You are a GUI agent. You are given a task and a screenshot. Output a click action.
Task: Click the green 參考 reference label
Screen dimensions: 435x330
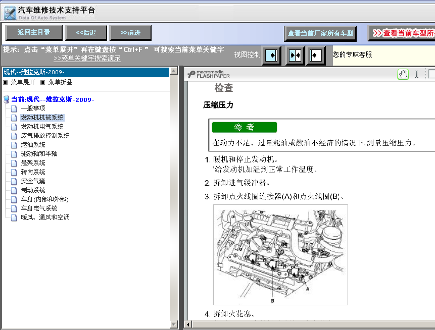point(244,128)
